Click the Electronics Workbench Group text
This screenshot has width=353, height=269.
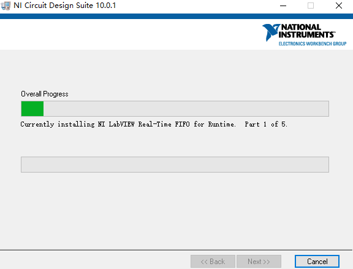[313, 44]
